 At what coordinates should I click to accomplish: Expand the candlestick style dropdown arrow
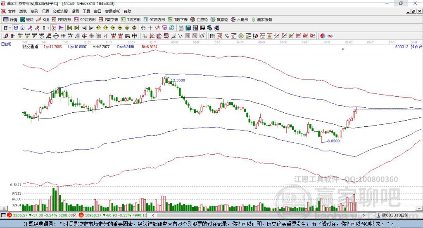coord(48,28)
